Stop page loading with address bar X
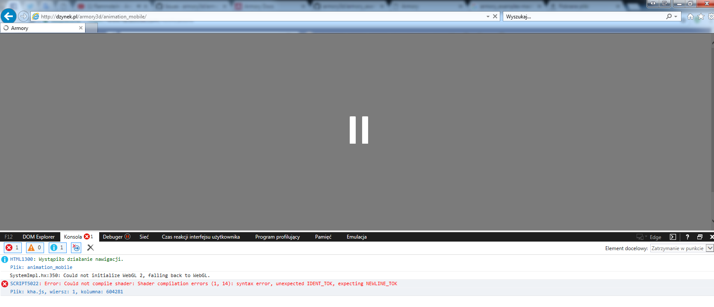 tap(495, 16)
